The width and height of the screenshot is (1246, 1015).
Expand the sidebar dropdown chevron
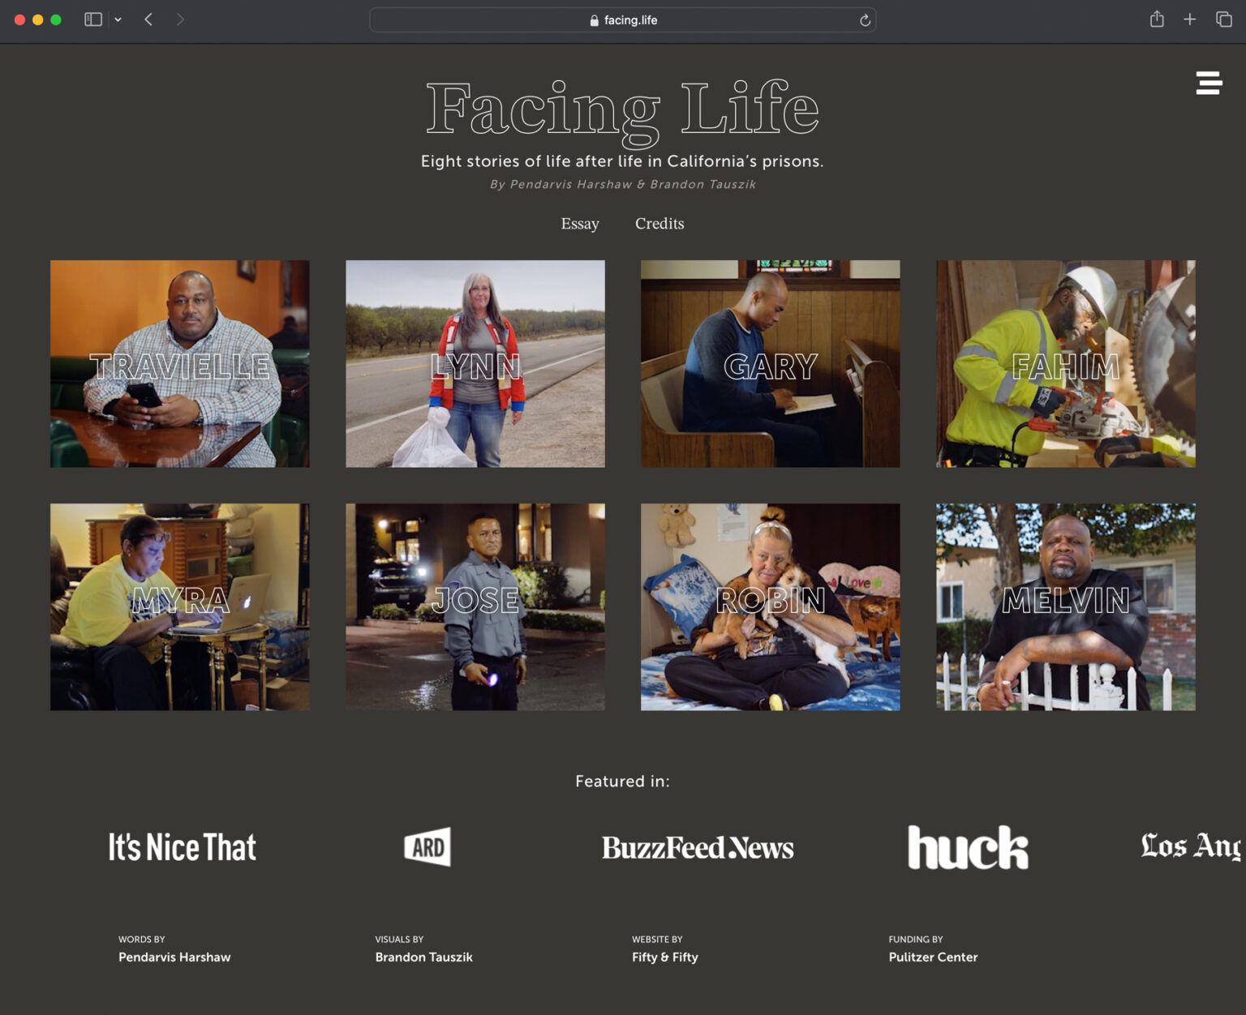point(118,19)
